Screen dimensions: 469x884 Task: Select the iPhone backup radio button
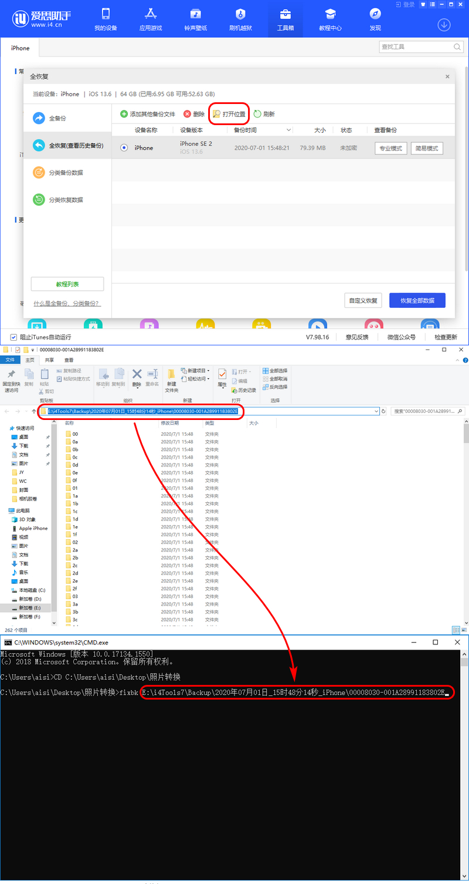(124, 148)
